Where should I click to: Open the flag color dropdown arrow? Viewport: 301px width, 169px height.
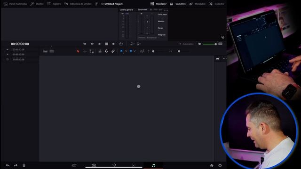point(126,51)
